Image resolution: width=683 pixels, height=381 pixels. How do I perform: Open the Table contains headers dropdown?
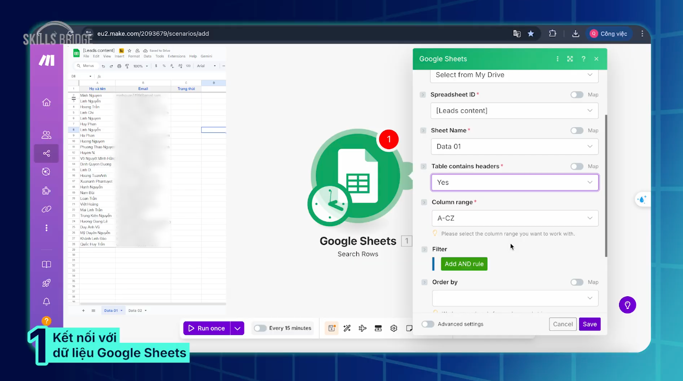[514, 182]
